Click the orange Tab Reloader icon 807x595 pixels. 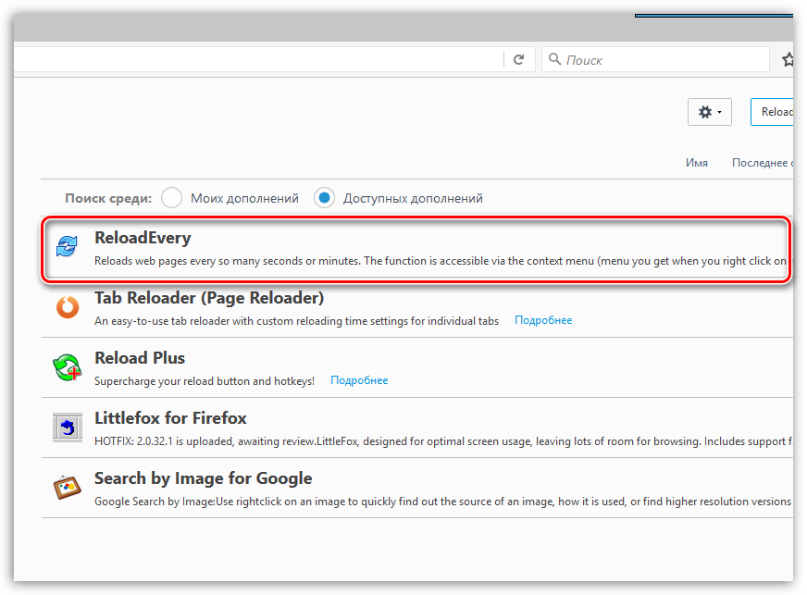[68, 307]
